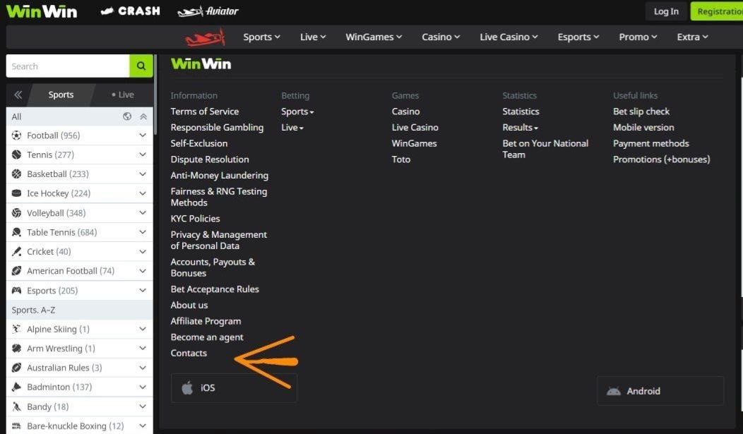Click the Bandy player icon

16,406
